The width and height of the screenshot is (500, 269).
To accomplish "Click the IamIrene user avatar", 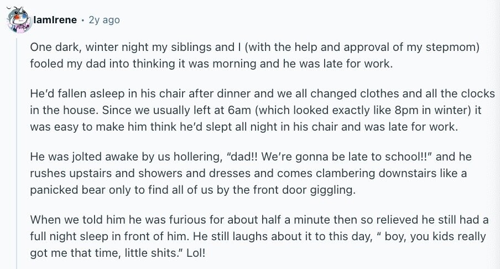I will (18, 20).
